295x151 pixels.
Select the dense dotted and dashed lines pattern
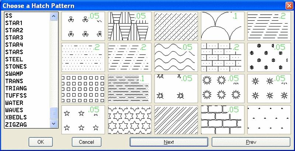click(x=130, y=88)
